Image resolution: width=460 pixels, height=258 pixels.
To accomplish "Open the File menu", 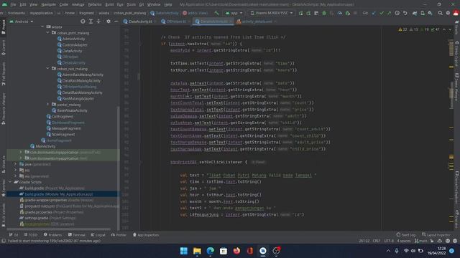I will click(x=13, y=4).
